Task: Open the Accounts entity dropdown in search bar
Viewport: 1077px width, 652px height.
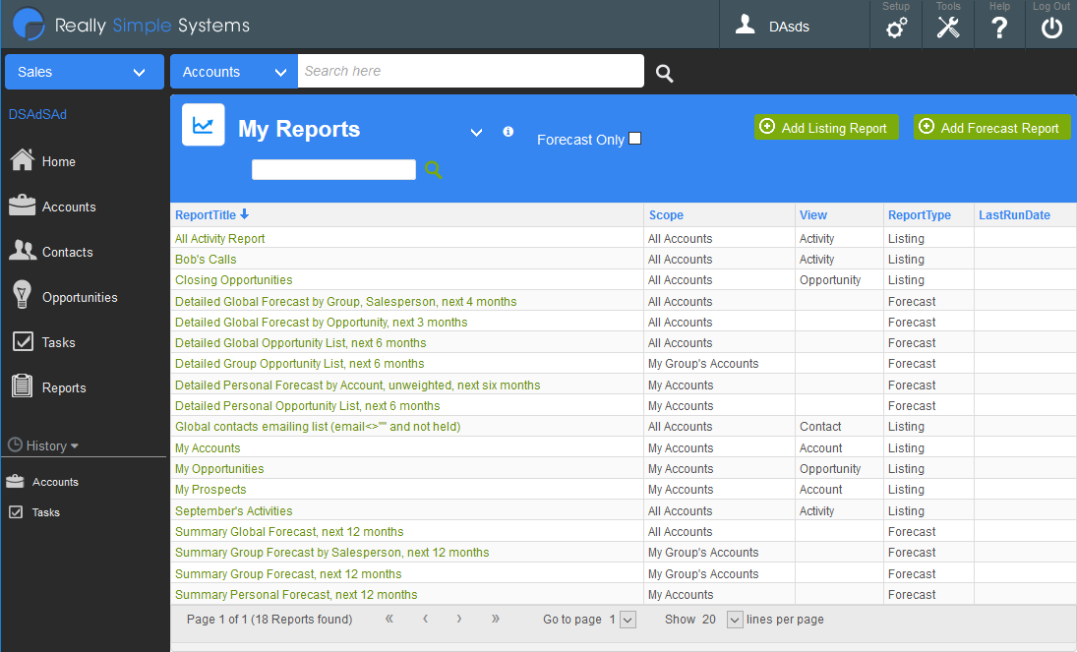Action: click(x=233, y=72)
